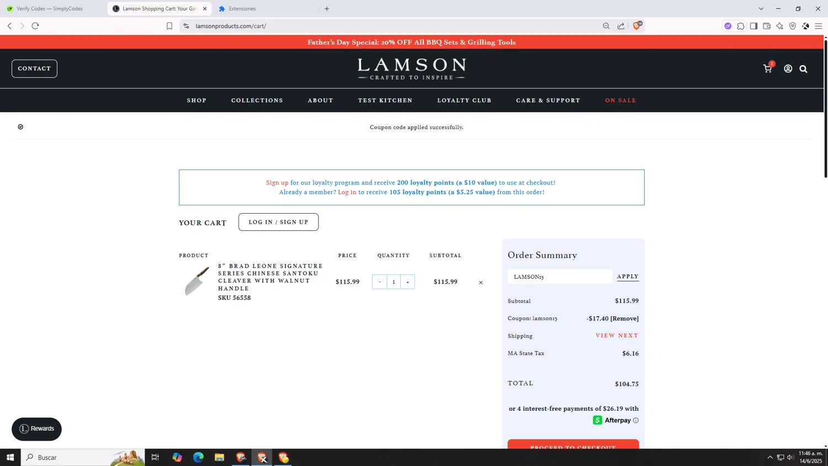Open the extensions puzzle icon
This screenshot has height=466, width=828.
coord(741,26)
